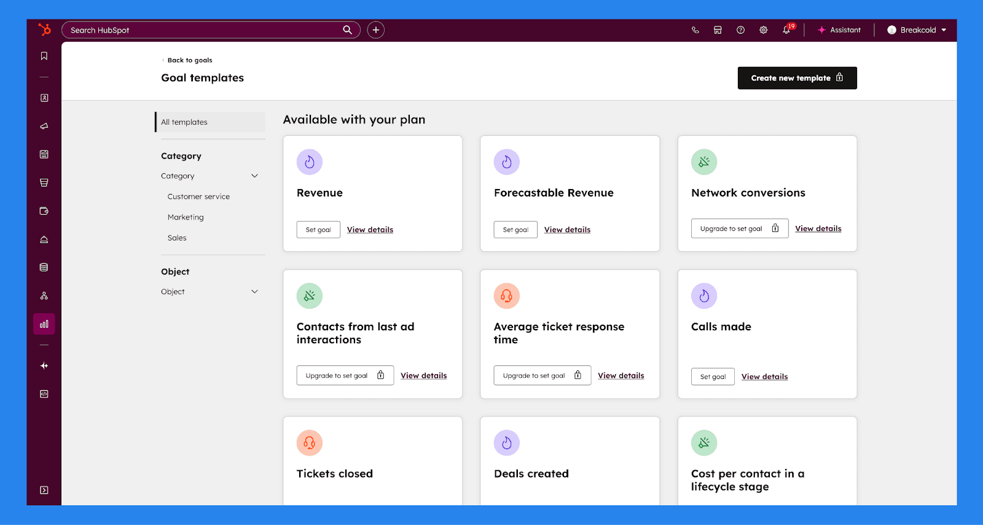This screenshot has height=525, width=983.
Task: Open the Sales sidebar icon
Action: coord(44,182)
